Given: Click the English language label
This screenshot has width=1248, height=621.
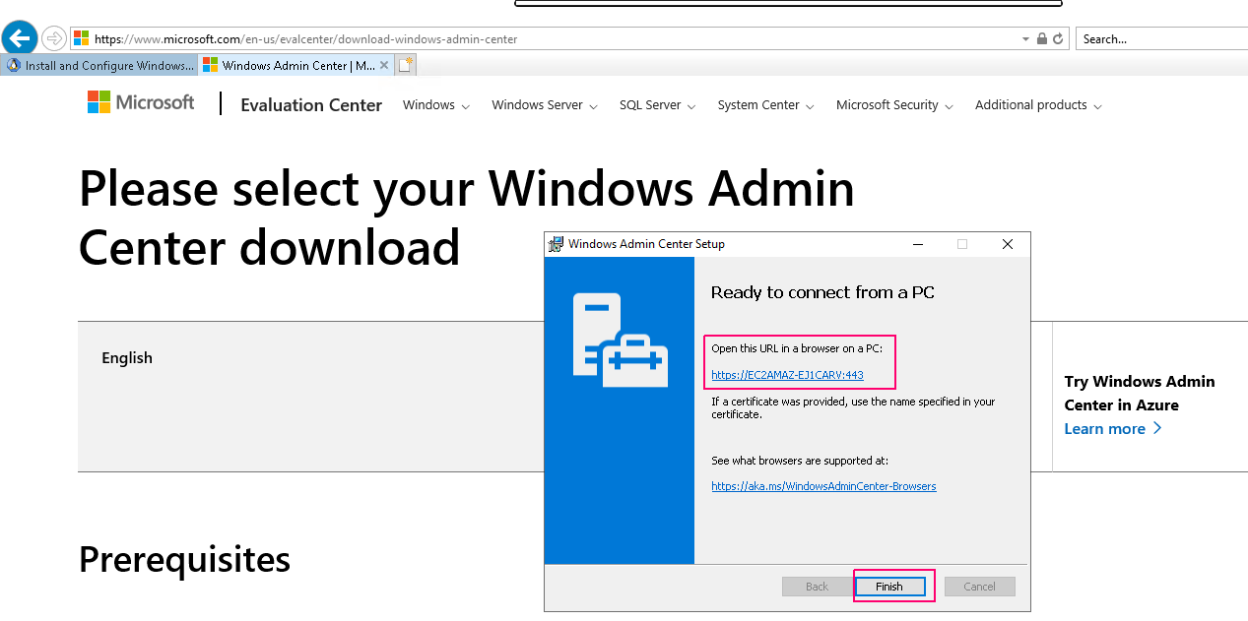Looking at the screenshot, I should [127, 358].
